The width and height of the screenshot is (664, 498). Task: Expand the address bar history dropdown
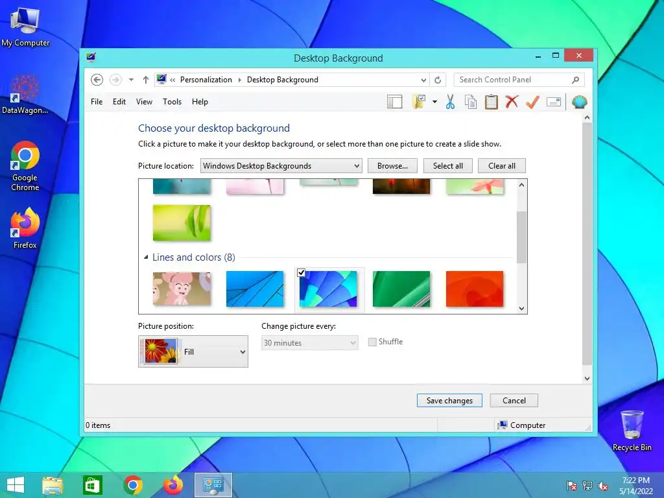click(423, 80)
